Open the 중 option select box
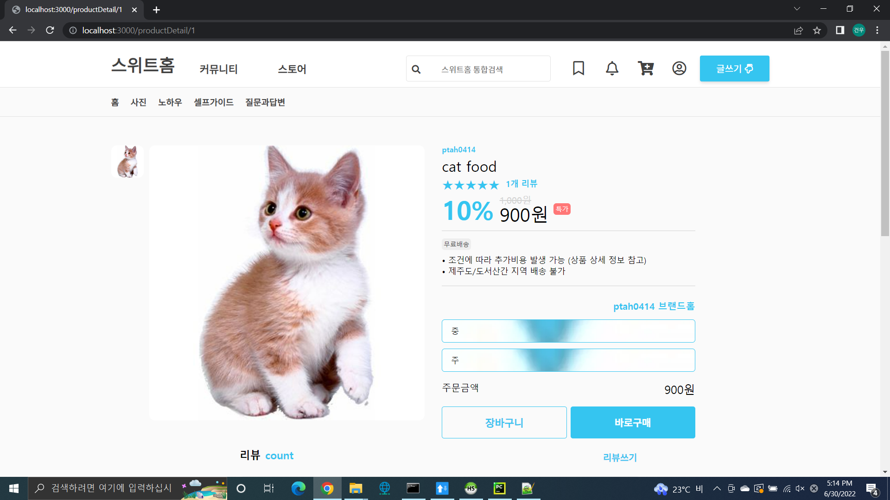Viewport: 890px width, 500px height. [x=568, y=331]
